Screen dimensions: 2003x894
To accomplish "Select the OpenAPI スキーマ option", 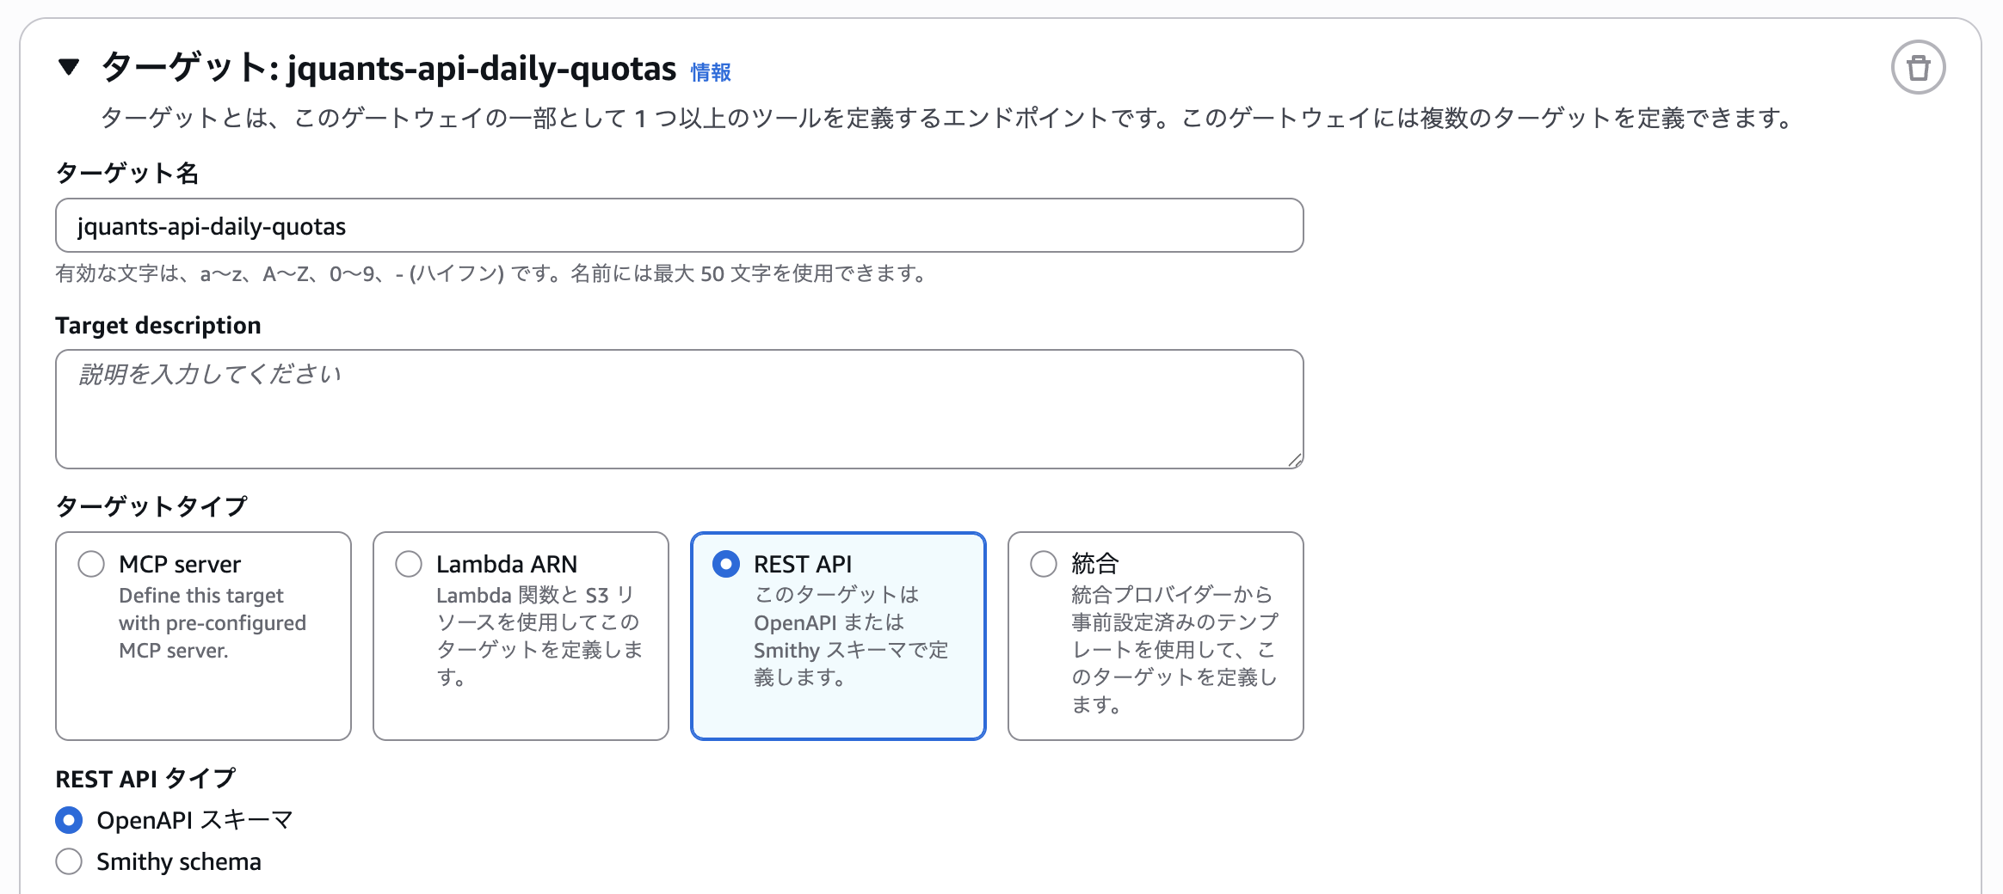I will coord(68,820).
